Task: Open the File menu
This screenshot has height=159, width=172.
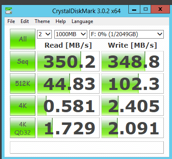Action: pyautogui.click(x=11, y=21)
